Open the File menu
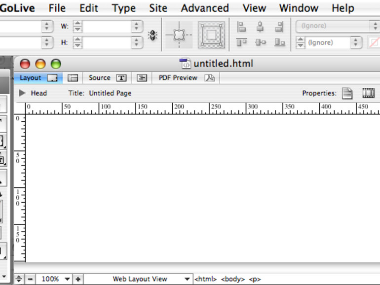Image resolution: width=380 pixels, height=285 pixels. point(57,8)
